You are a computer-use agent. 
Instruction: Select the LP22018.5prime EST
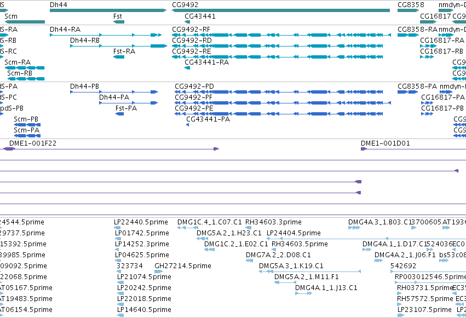pos(120,305)
